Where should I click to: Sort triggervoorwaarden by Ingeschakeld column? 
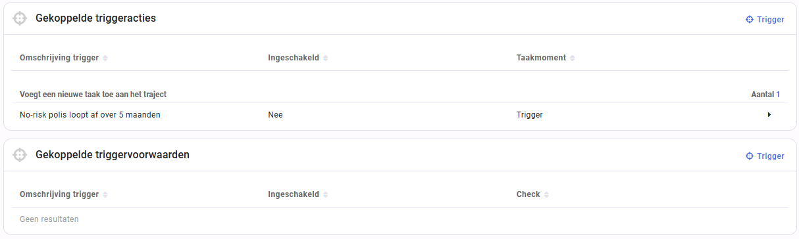325,194
